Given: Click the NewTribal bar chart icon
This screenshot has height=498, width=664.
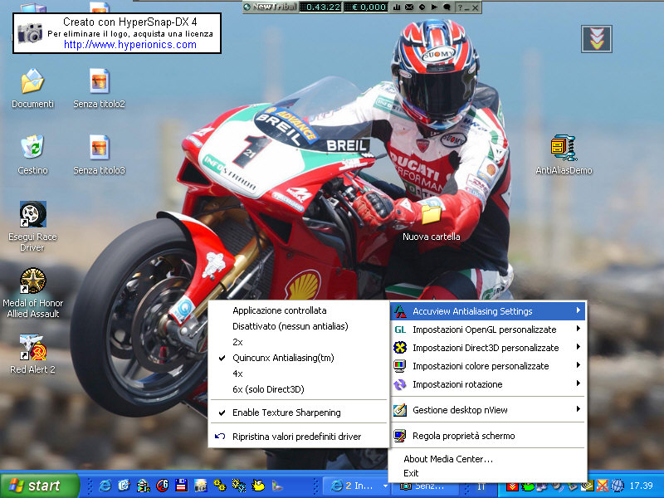Looking at the screenshot, I should point(397,7).
